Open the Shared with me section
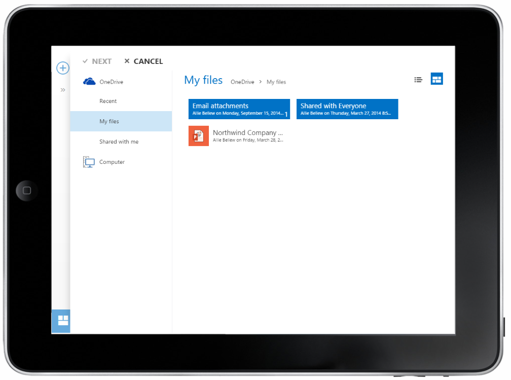The image size is (511, 380). tap(119, 142)
